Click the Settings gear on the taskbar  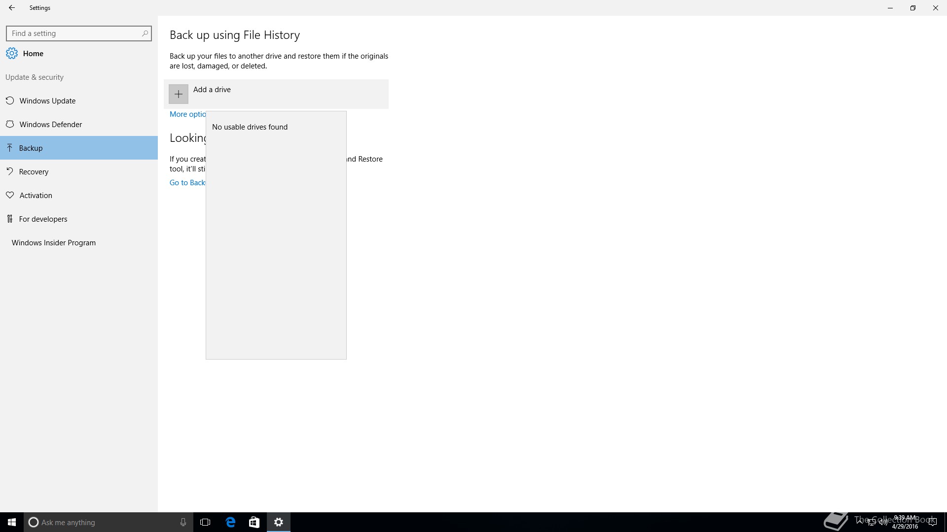279,522
